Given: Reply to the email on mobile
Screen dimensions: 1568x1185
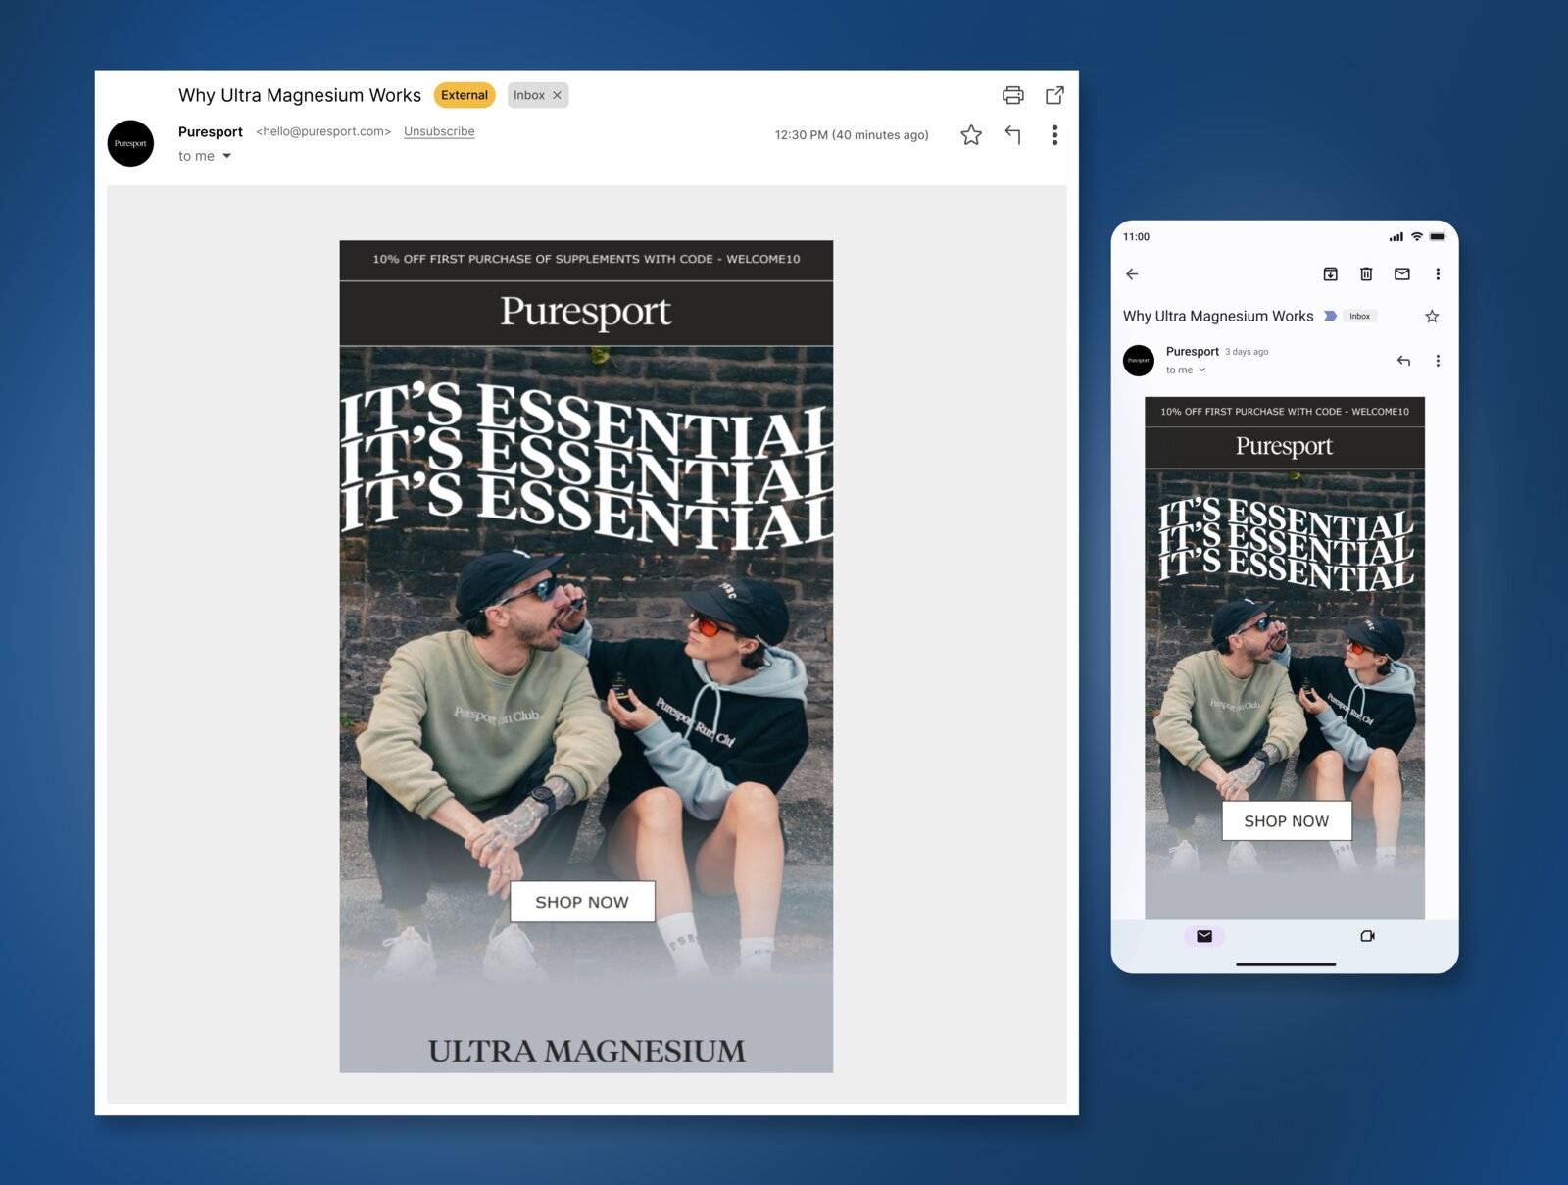Looking at the screenshot, I should coord(1403,361).
